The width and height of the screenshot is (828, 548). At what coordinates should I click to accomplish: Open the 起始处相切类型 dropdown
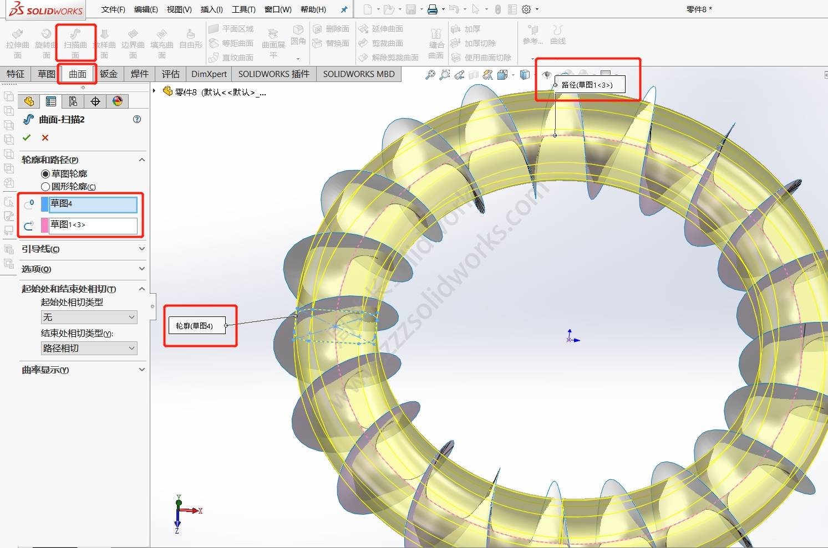pos(89,317)
